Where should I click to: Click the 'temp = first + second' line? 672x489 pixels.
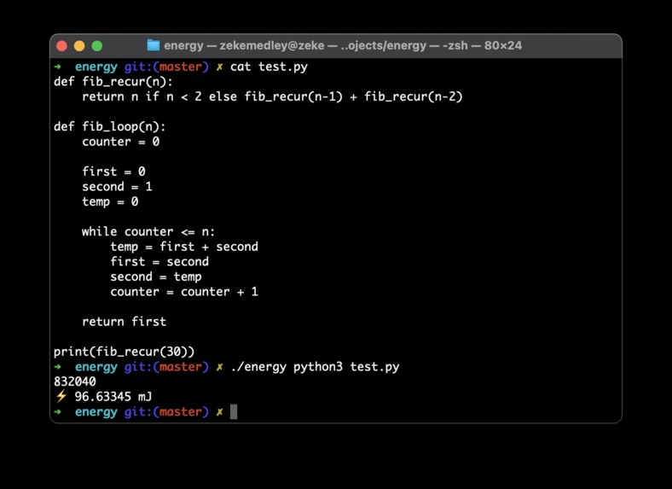click(x=184, y=247)
